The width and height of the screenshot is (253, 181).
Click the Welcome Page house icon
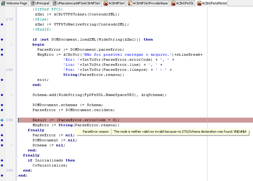3,3
